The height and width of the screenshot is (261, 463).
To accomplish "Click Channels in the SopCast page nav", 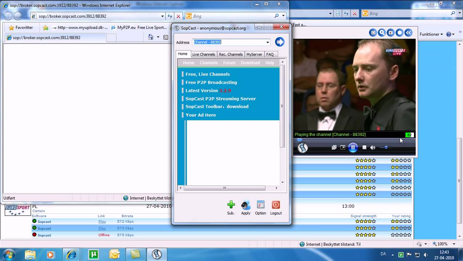I will 208,63.
